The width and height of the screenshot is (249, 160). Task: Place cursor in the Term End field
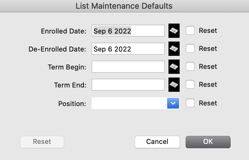click(x=128, y=85)
